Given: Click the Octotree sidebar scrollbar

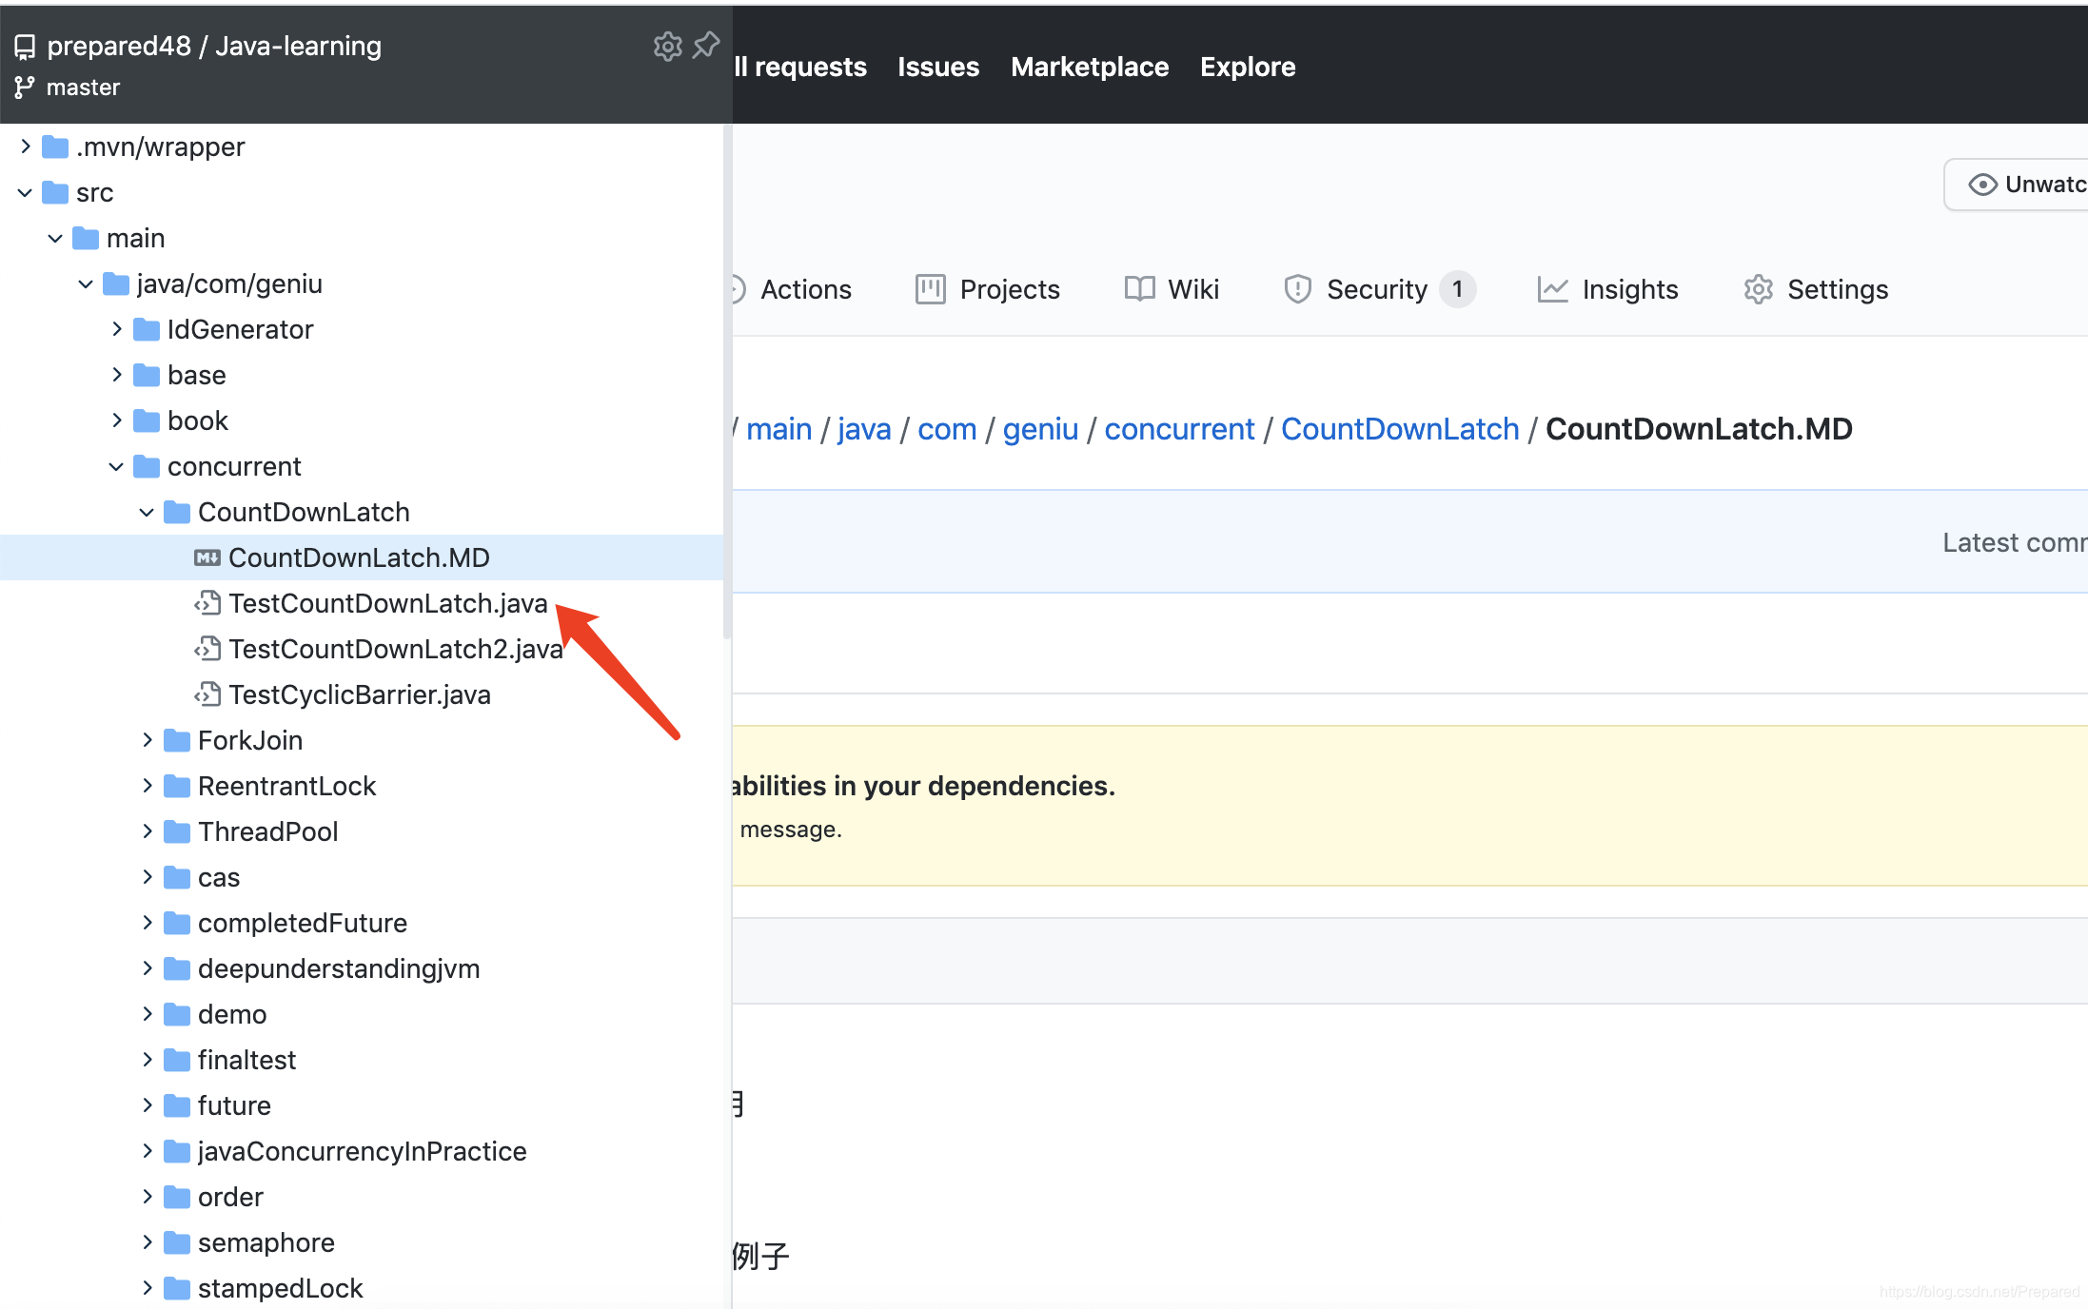Looking at the screenshot, I should (x=727, y=381).
